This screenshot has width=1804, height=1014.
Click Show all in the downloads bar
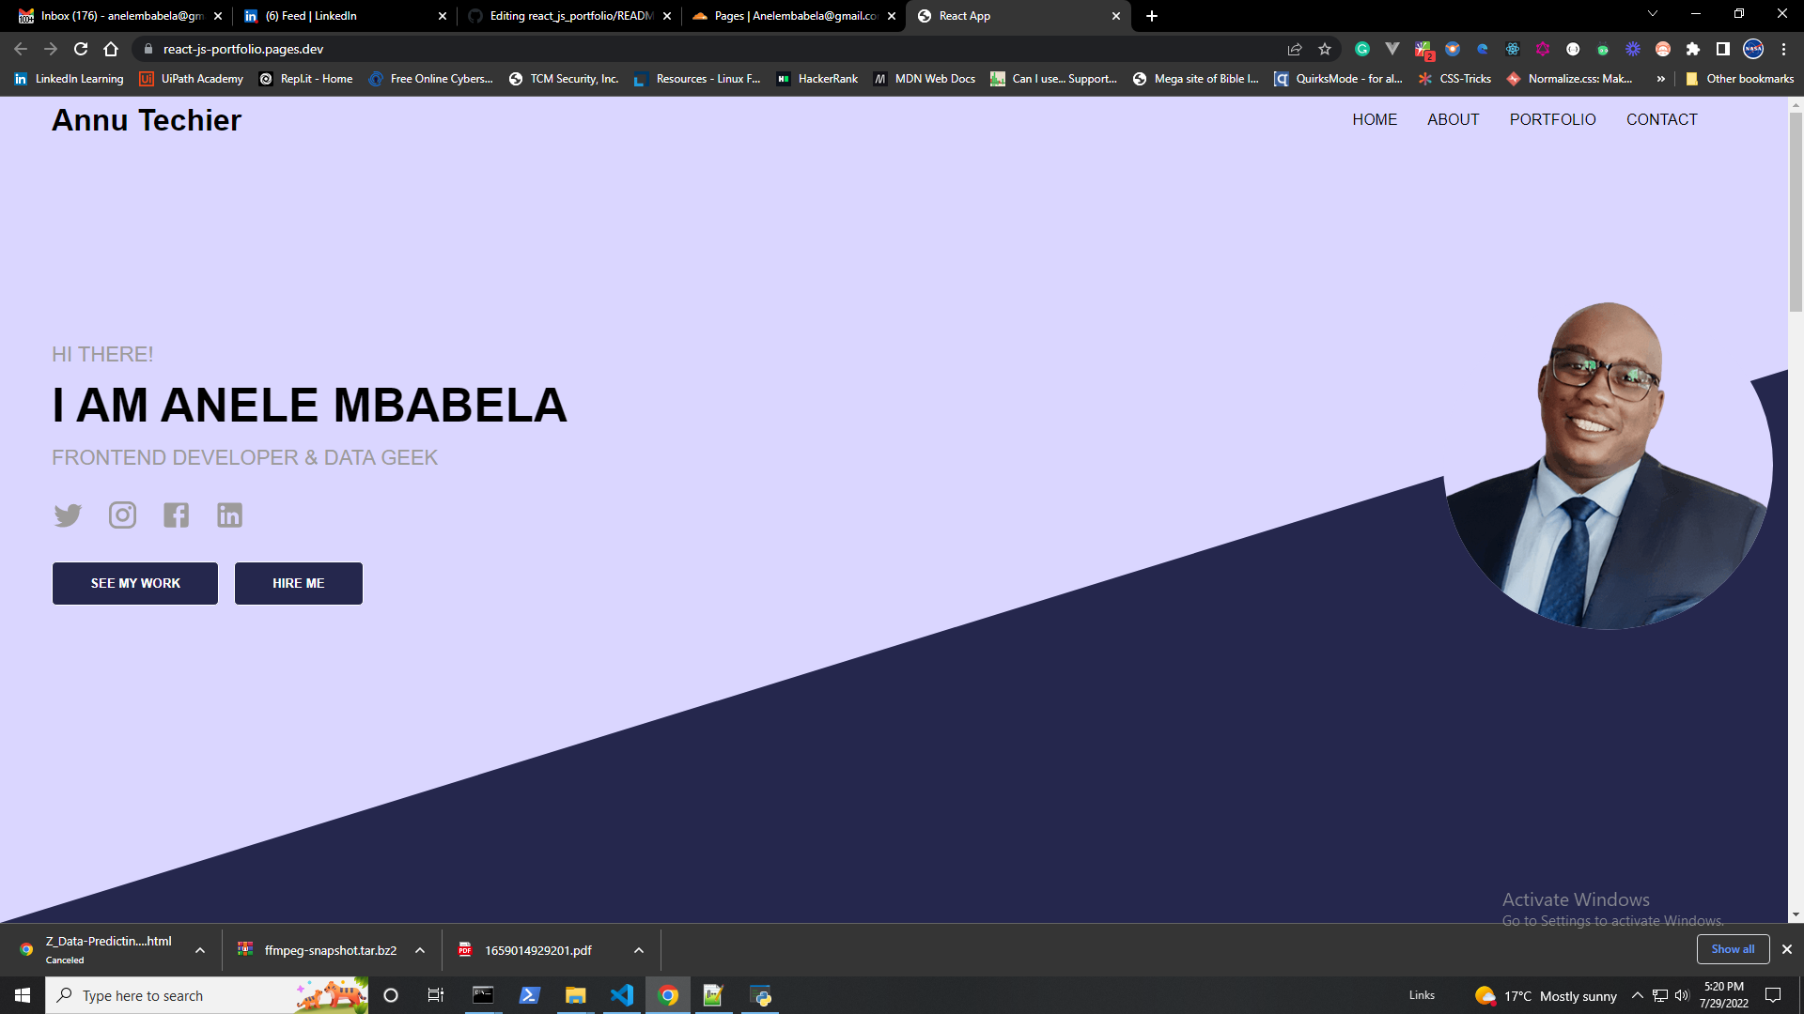1733,949
